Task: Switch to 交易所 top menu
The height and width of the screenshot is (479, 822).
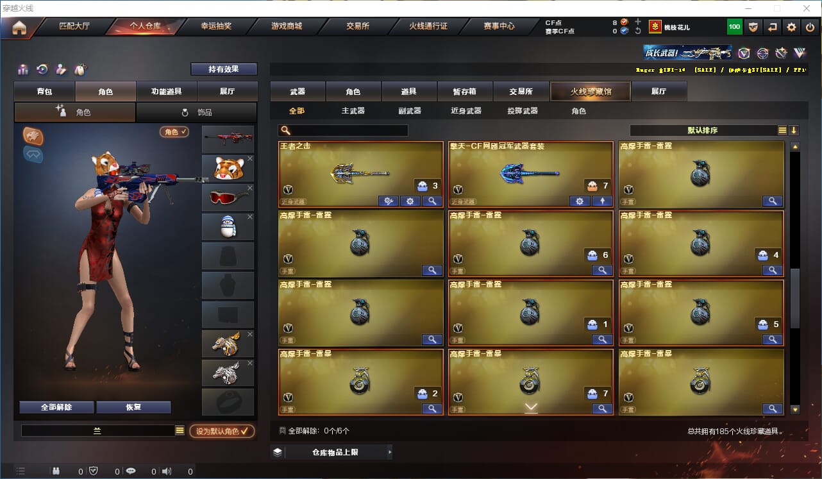Action: 358,26
